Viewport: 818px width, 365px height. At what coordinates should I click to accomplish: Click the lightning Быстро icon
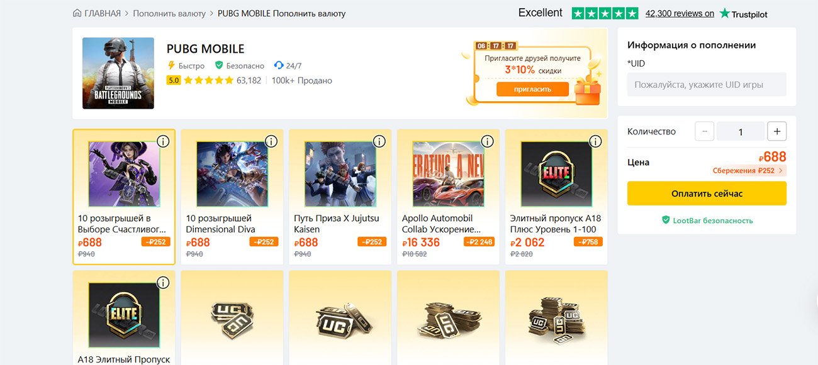point(171,65)
